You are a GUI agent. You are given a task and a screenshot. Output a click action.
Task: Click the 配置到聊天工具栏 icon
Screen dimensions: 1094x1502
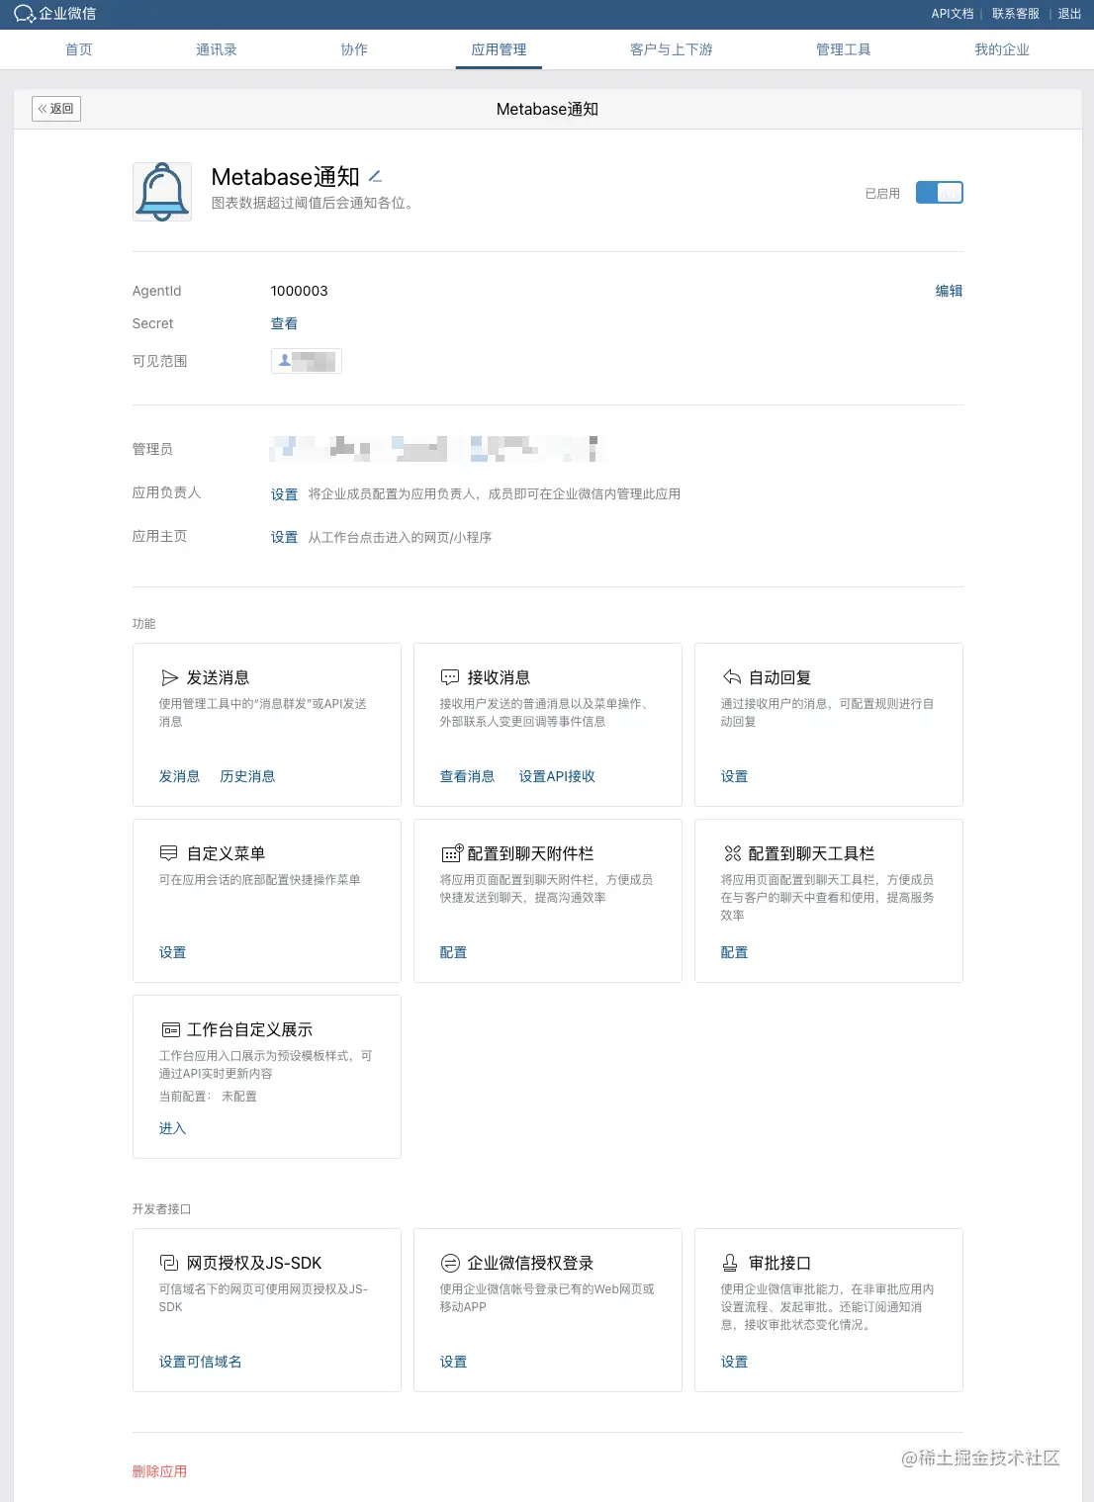(x=732, y=853)
